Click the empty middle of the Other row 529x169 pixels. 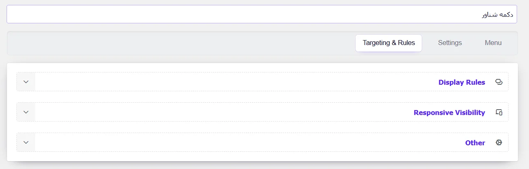pyautogui.click(x=246, y=142)
